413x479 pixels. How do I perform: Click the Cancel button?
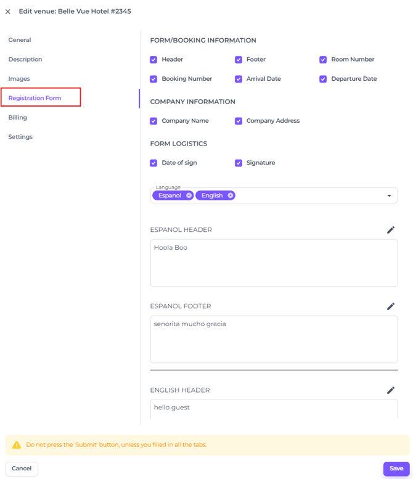(22, 469)
